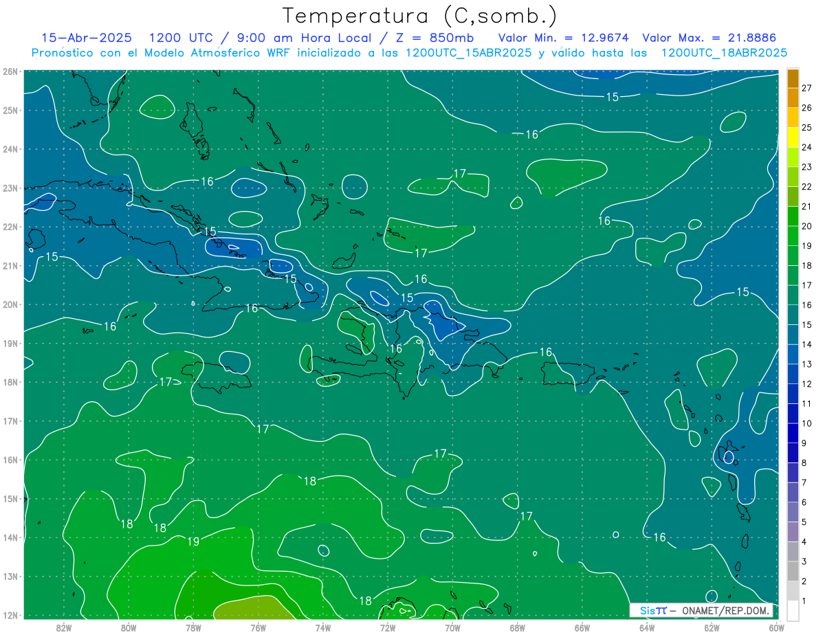
Task: Click the brown-orange swatch above legend value 27
Action: point(793,78)
